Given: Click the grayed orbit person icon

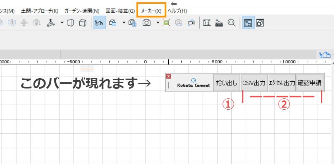Looking at the screenshot, I should (x=37, y=23).
